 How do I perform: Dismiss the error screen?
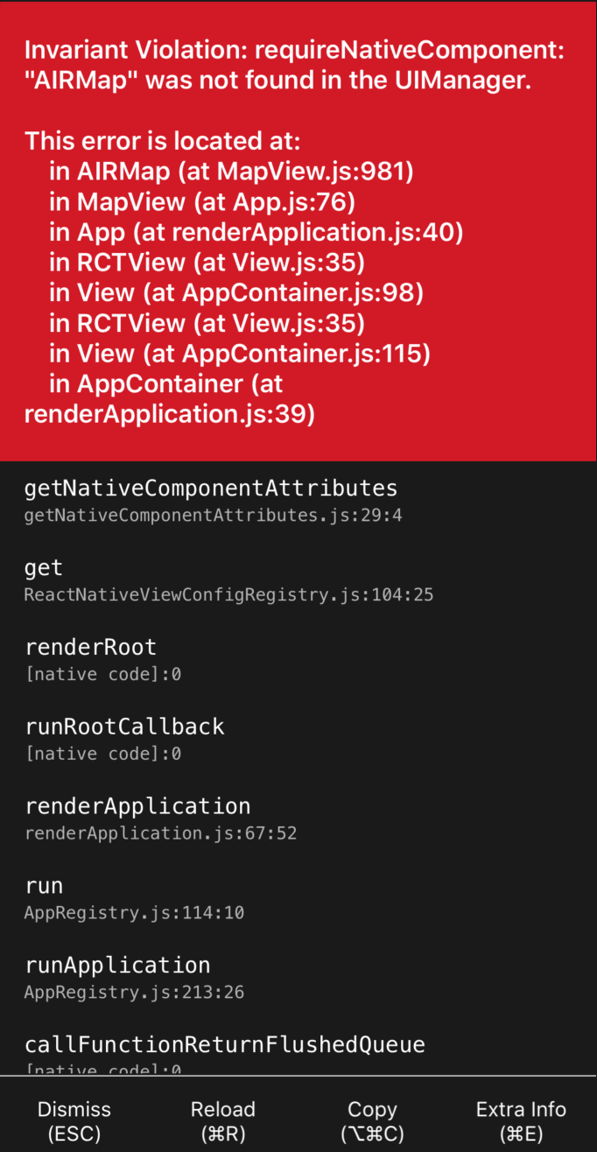[74, 1120]
